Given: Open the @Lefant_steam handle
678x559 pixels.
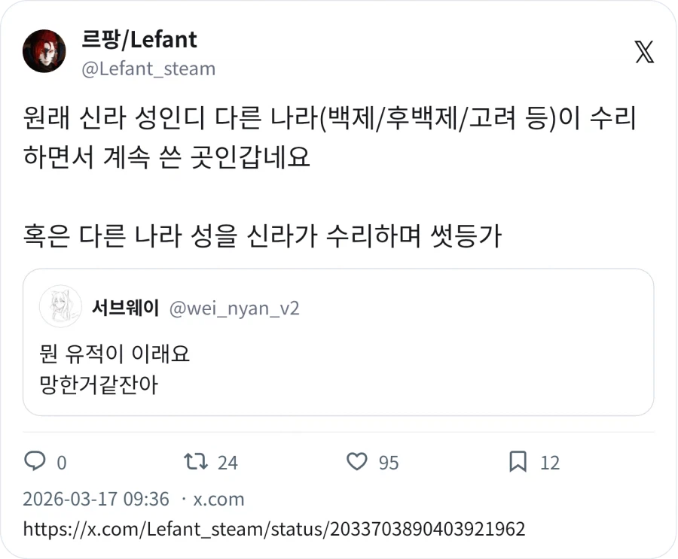Looking at the screenshot, I should (x=148, y=68).
